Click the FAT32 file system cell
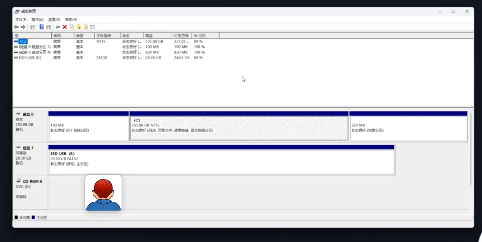This screenshot has width=482, height=242. point(102,58)
